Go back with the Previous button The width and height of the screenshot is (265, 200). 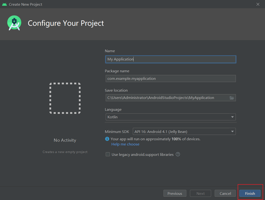[174, 193]
